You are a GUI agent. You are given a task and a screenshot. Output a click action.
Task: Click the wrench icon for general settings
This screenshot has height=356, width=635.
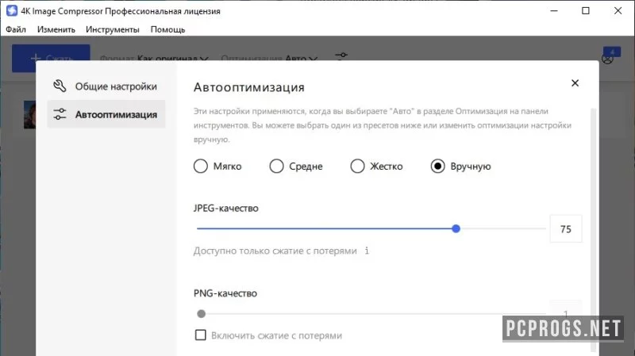(60, 86)
